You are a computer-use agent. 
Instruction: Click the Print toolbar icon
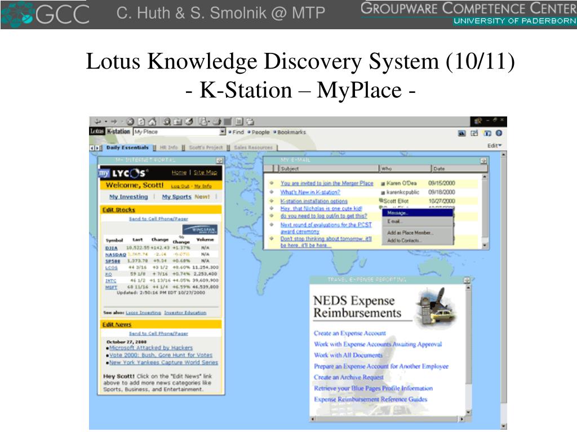[x=217, y=121]
